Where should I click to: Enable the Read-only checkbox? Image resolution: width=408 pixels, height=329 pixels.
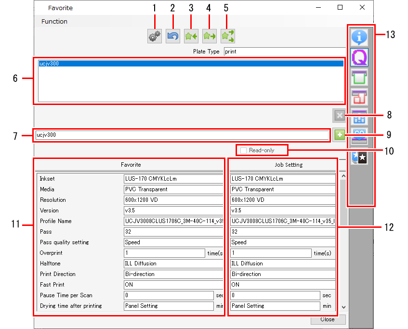point(243,150)
